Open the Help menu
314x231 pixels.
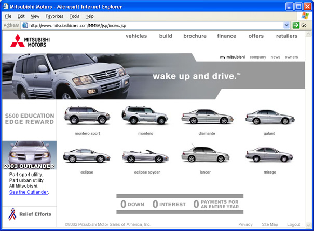coord(89,16)
